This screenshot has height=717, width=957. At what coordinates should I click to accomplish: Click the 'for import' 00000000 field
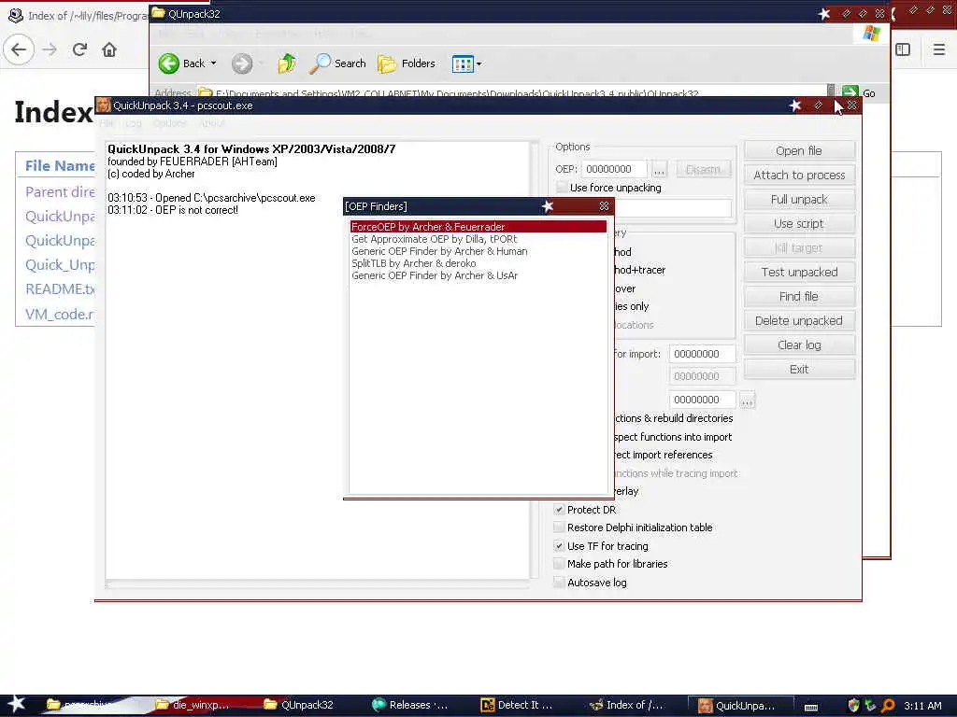click(x=702, y=354)
